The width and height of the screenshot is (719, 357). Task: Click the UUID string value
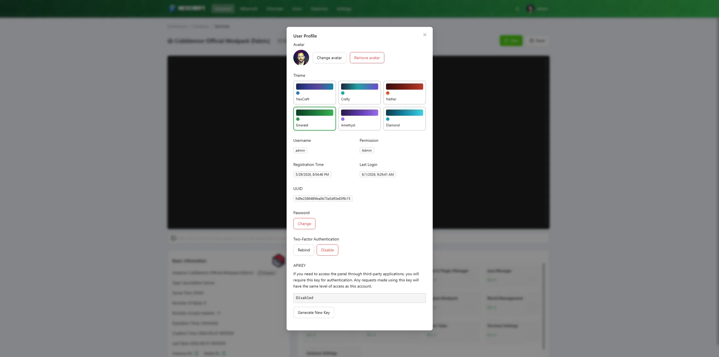[x=323, y=199]
